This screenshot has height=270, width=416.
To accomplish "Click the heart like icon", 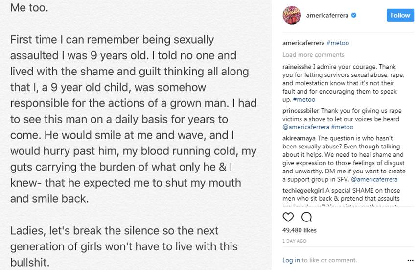I will tap(288, 217).
